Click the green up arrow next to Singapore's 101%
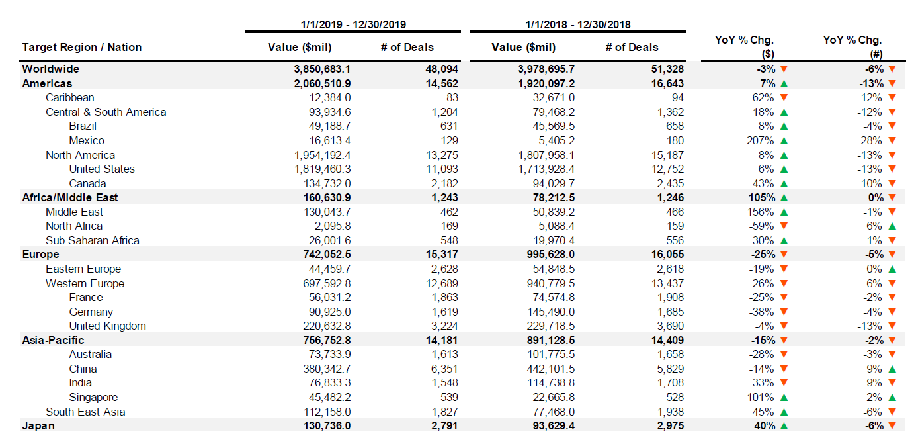Viewport: 914px width, 446px height. (x=784, y=398)
